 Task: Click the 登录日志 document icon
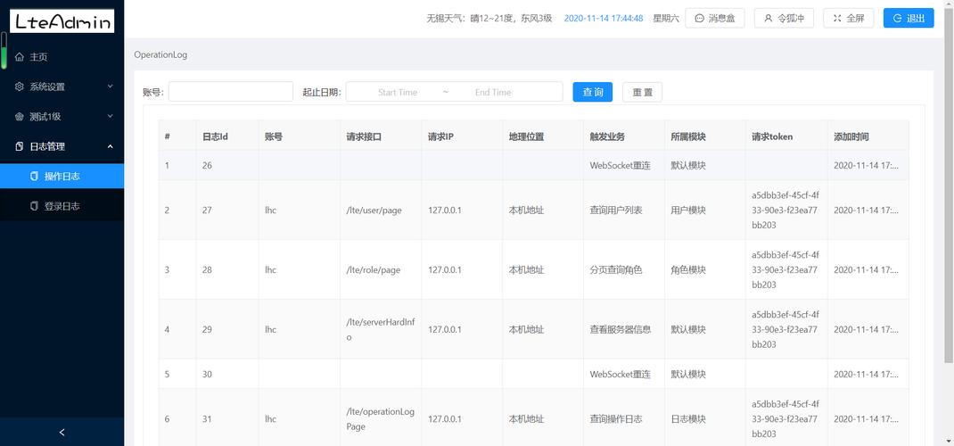35,206
